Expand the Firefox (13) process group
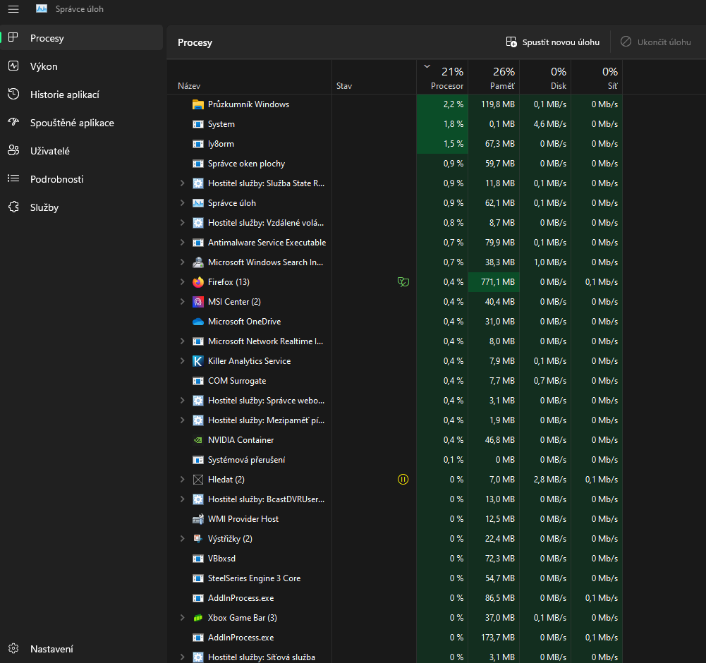Viewport: 706px width, 663px height. (x=182, y=282)
